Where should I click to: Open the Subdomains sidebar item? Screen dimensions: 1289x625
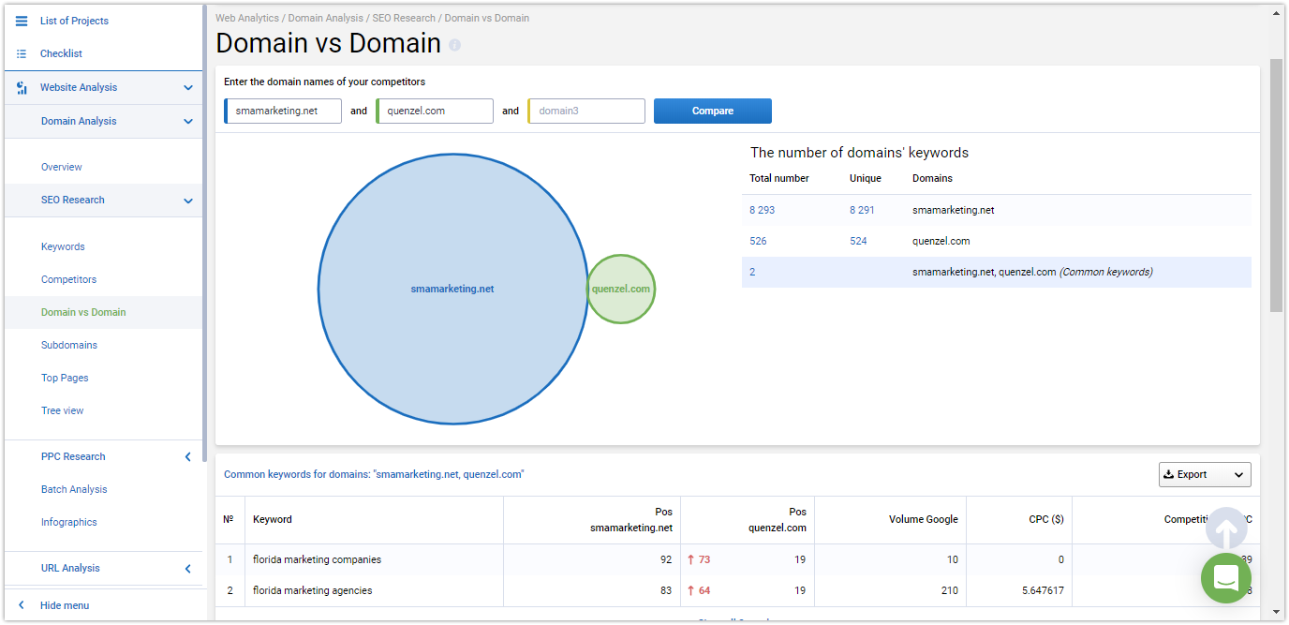pos(69,345)
